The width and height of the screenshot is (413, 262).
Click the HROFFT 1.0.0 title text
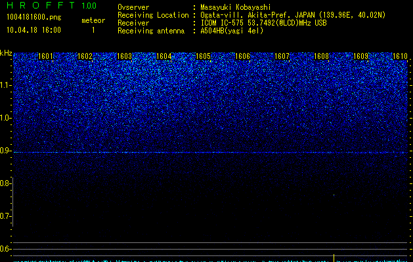click(x=52, y=5)
